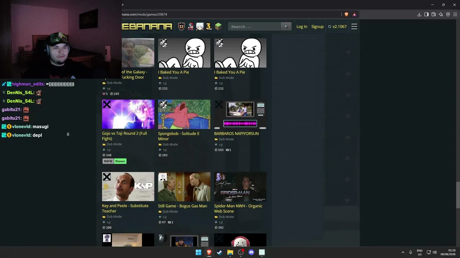Open Discord from the taskbar

point(251,252)
